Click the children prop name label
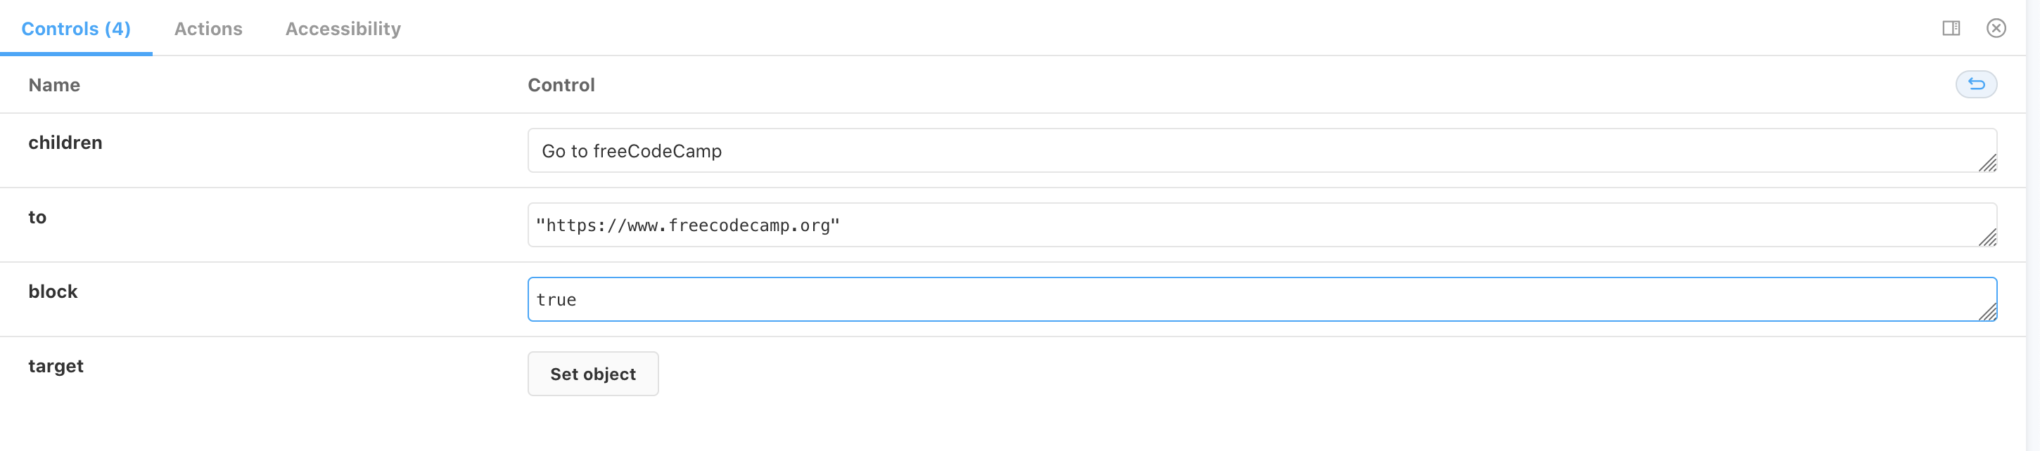Screen dimensions: 2040x451 click(65, 143)
